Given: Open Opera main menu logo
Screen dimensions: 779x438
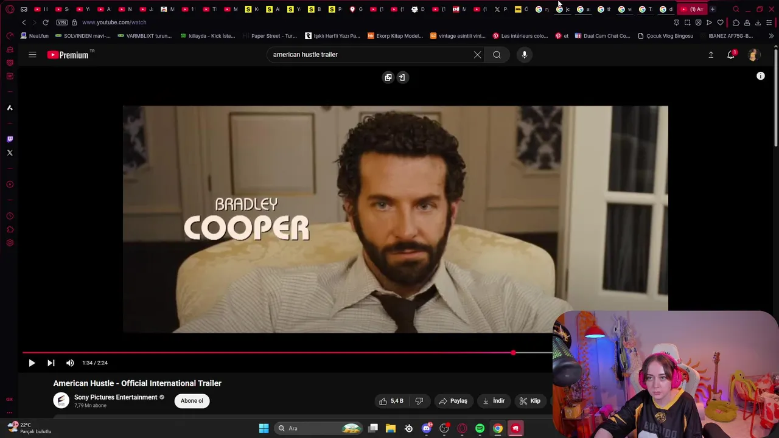Looking at the screenshot, I should [x=10, y=9].
